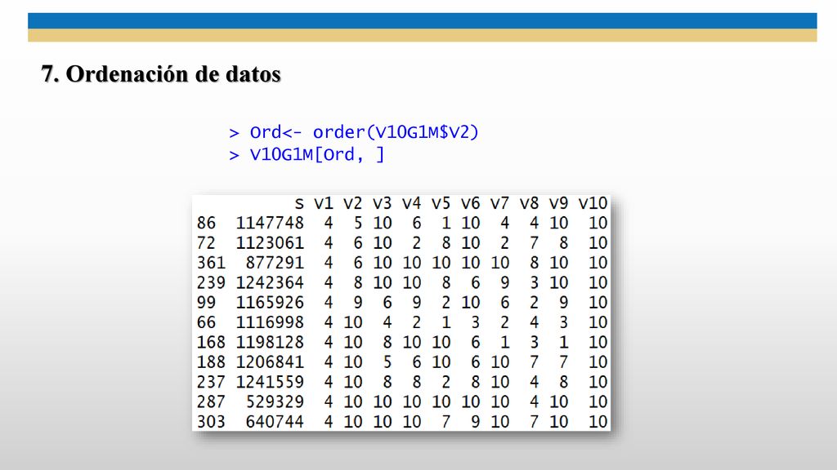Screen dimensions: 837x470
Task: Click the V5 value "7" in row 303
Action: [x=445, y=422]
